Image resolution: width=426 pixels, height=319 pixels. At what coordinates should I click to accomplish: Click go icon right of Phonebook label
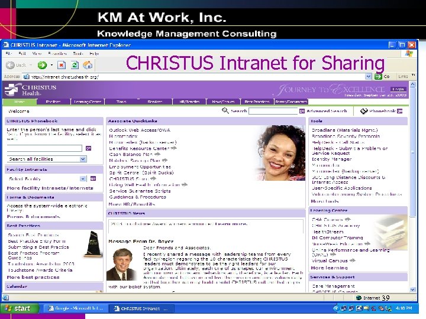point(399,111)
